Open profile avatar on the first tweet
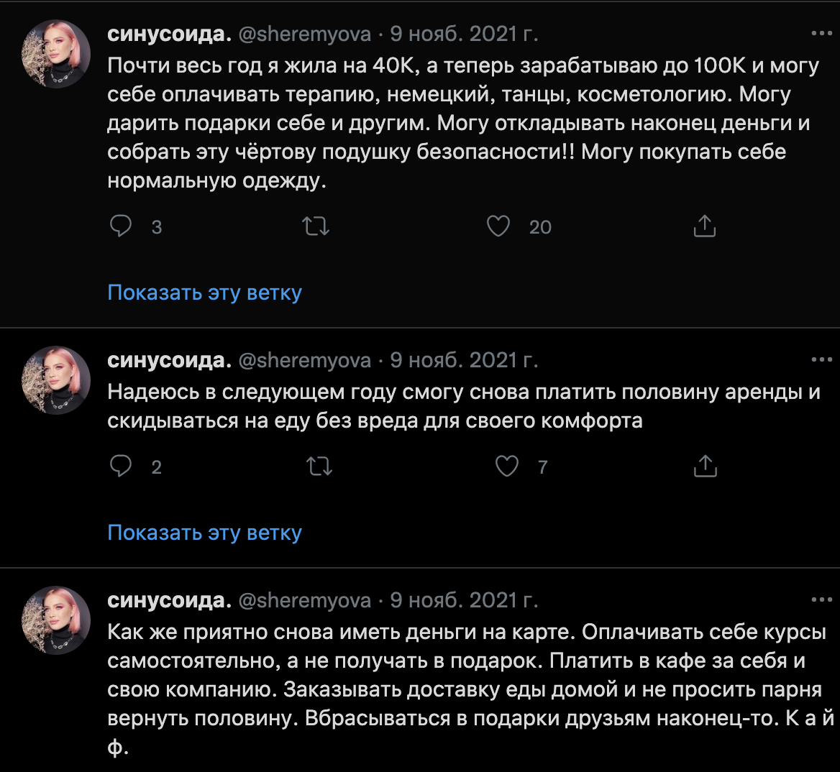This screenshot has width=840, height=772. tap(56, 54)
